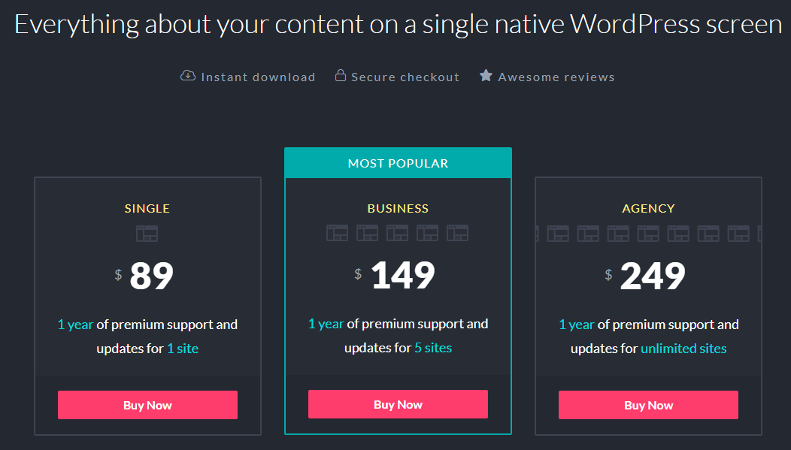
Task: Click the BUSINESS plan title
Action: [398, 208]
